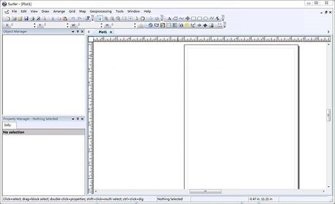
Task: Toggle auto-hide pin on Property Manager
Action: click(78, 119)
